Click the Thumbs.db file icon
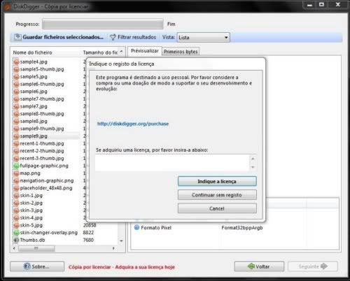Screen dimensions: 350x281 (16, 240)
